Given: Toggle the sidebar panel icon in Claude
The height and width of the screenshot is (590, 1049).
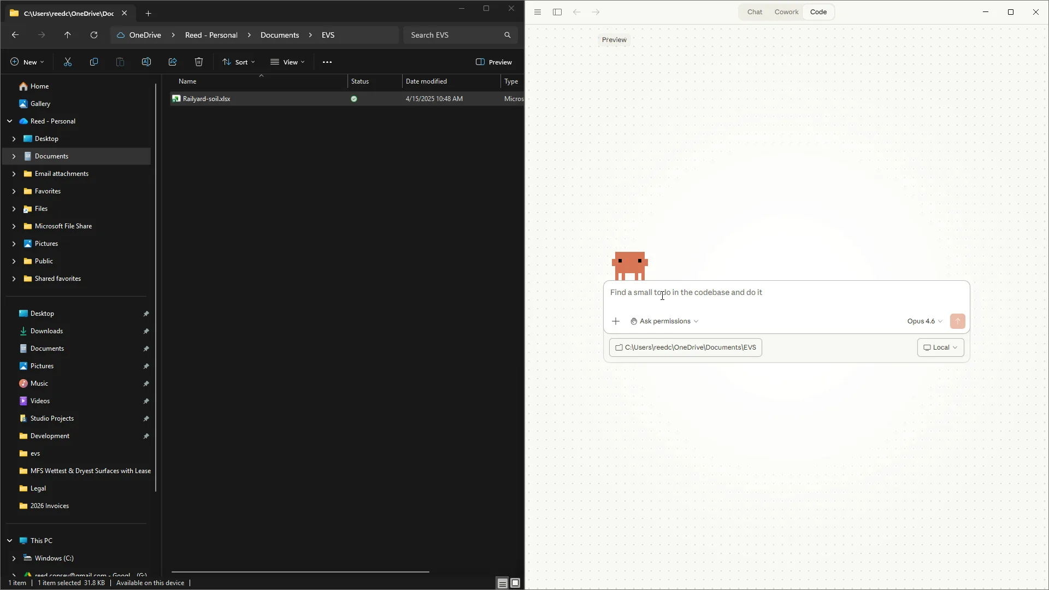Looking at the screenshot, I should click(x=557, y=12).
